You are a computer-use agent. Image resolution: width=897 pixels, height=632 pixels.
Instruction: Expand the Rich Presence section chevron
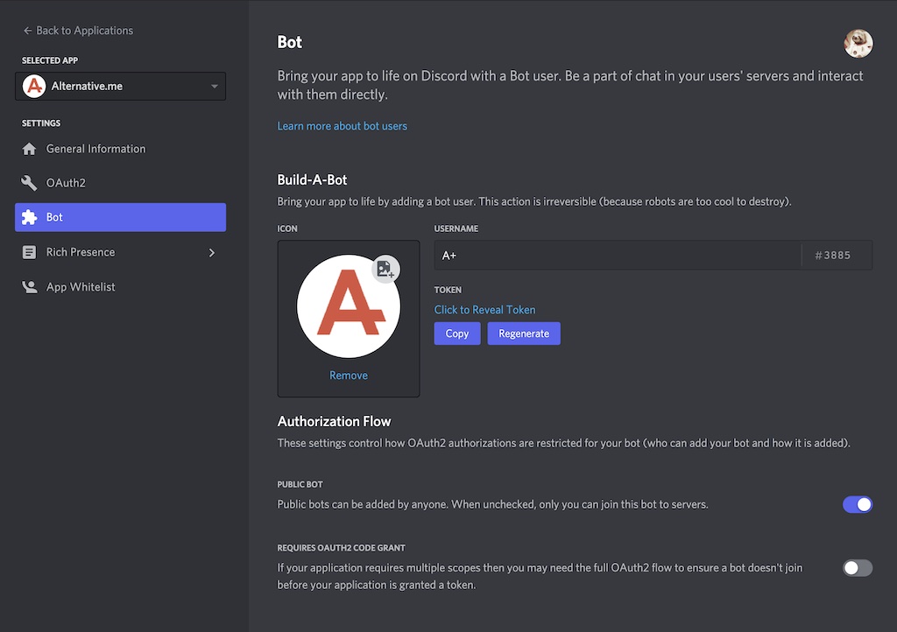(x=211, y=251)
